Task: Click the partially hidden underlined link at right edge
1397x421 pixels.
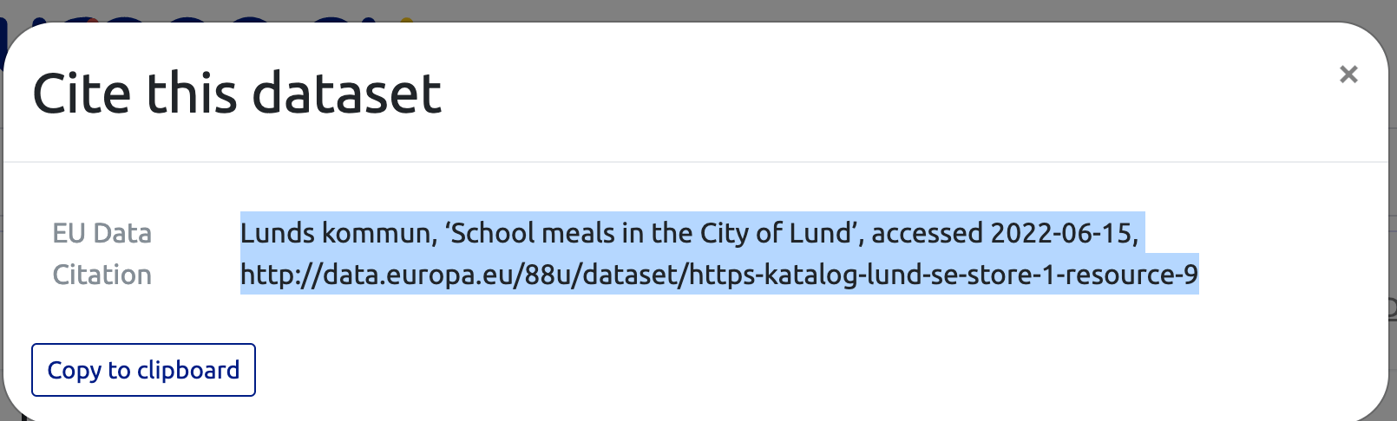Action: click(1392, 308)
